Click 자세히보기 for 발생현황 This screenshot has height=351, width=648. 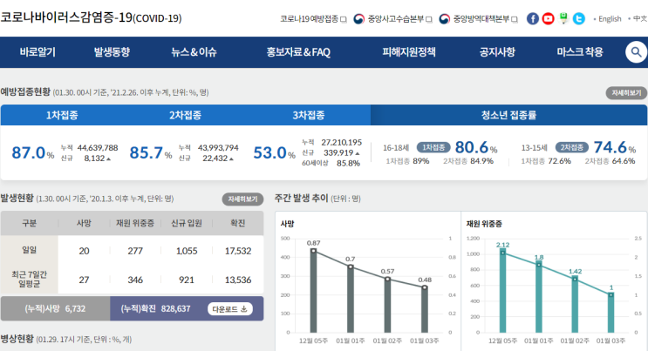click(242, 199)
